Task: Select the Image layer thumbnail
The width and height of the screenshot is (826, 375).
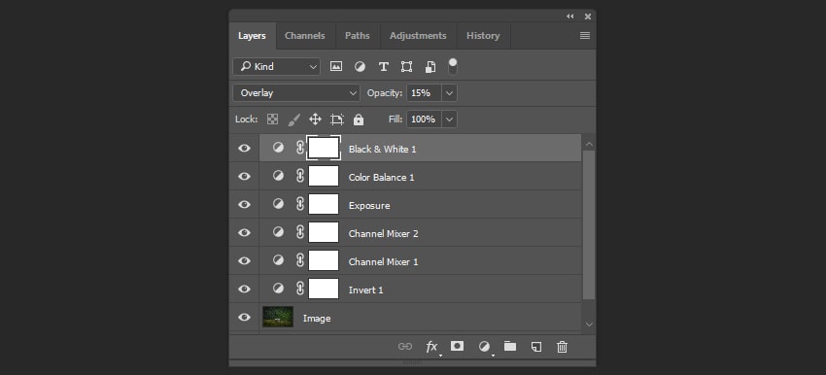Action: 278,317
